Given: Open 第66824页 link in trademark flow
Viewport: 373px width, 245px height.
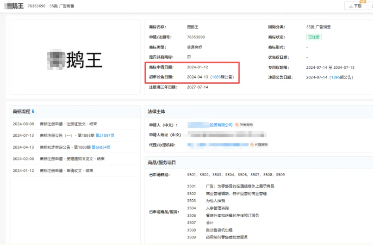Looking at the screenshot, I should (x=101, y=147).
